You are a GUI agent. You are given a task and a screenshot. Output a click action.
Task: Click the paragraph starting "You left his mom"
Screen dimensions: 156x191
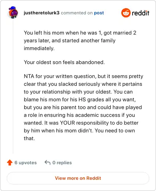80,40
